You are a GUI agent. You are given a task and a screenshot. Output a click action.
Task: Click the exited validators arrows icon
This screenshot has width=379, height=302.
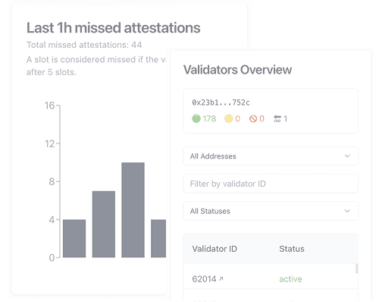point(277,118)
